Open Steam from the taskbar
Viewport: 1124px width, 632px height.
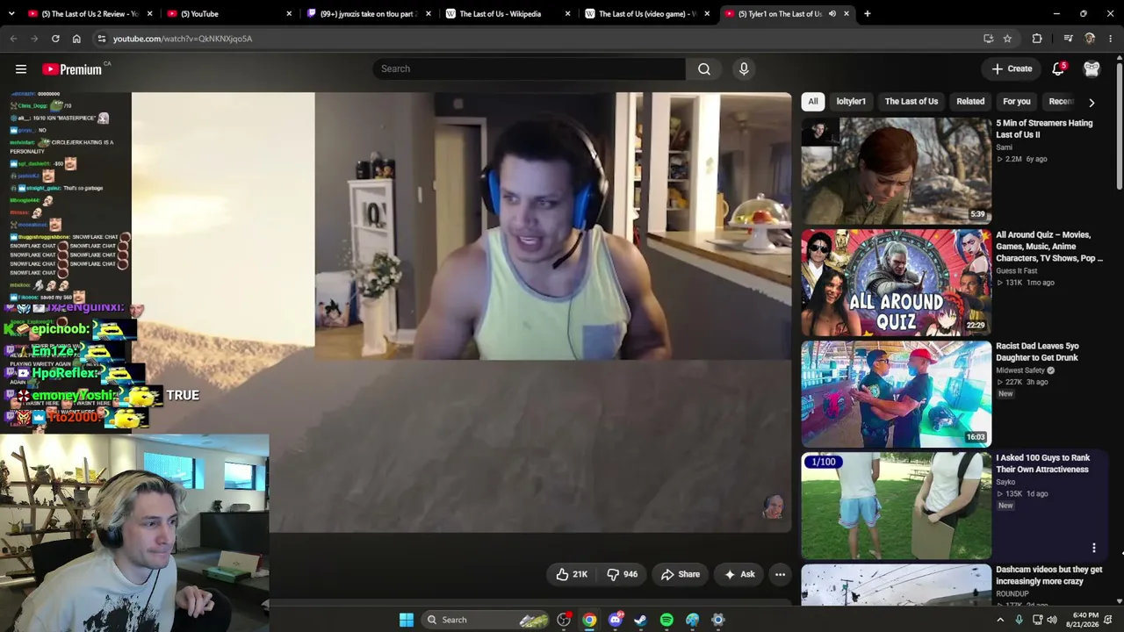(641, 620)
